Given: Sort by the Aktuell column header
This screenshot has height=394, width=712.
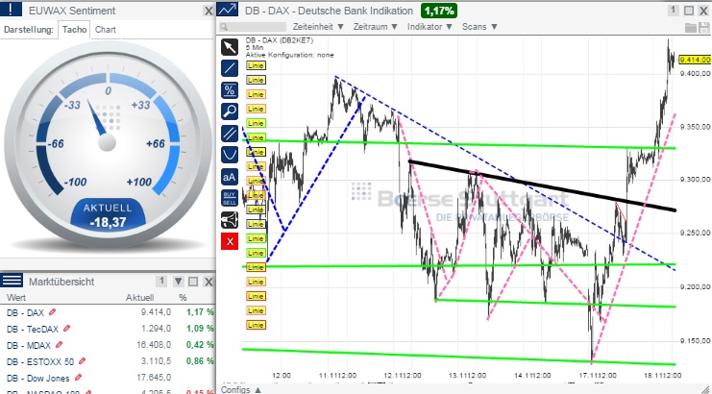Looking at the screenshot, I should pyautogui.click(x=139, y=297).
